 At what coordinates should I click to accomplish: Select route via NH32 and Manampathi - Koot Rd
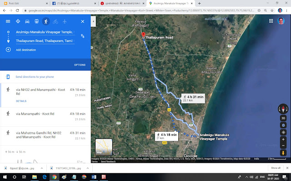pyautogui.click(x=45, y=95)
